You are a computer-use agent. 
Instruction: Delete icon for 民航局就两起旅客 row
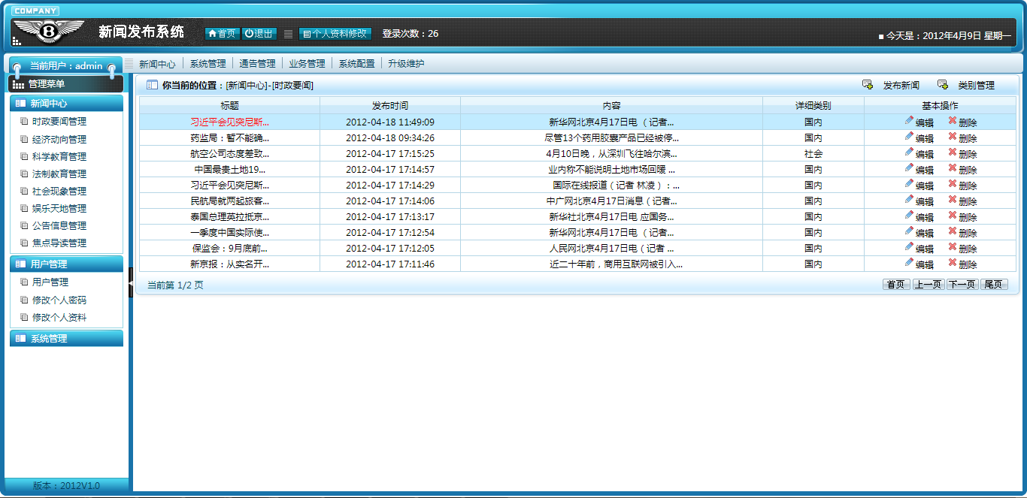click(953, 200)
